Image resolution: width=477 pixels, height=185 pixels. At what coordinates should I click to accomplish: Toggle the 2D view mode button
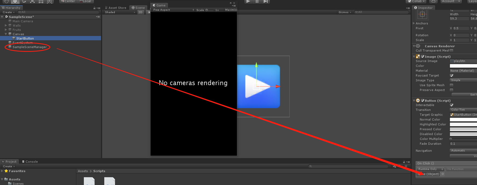(141, 12)
